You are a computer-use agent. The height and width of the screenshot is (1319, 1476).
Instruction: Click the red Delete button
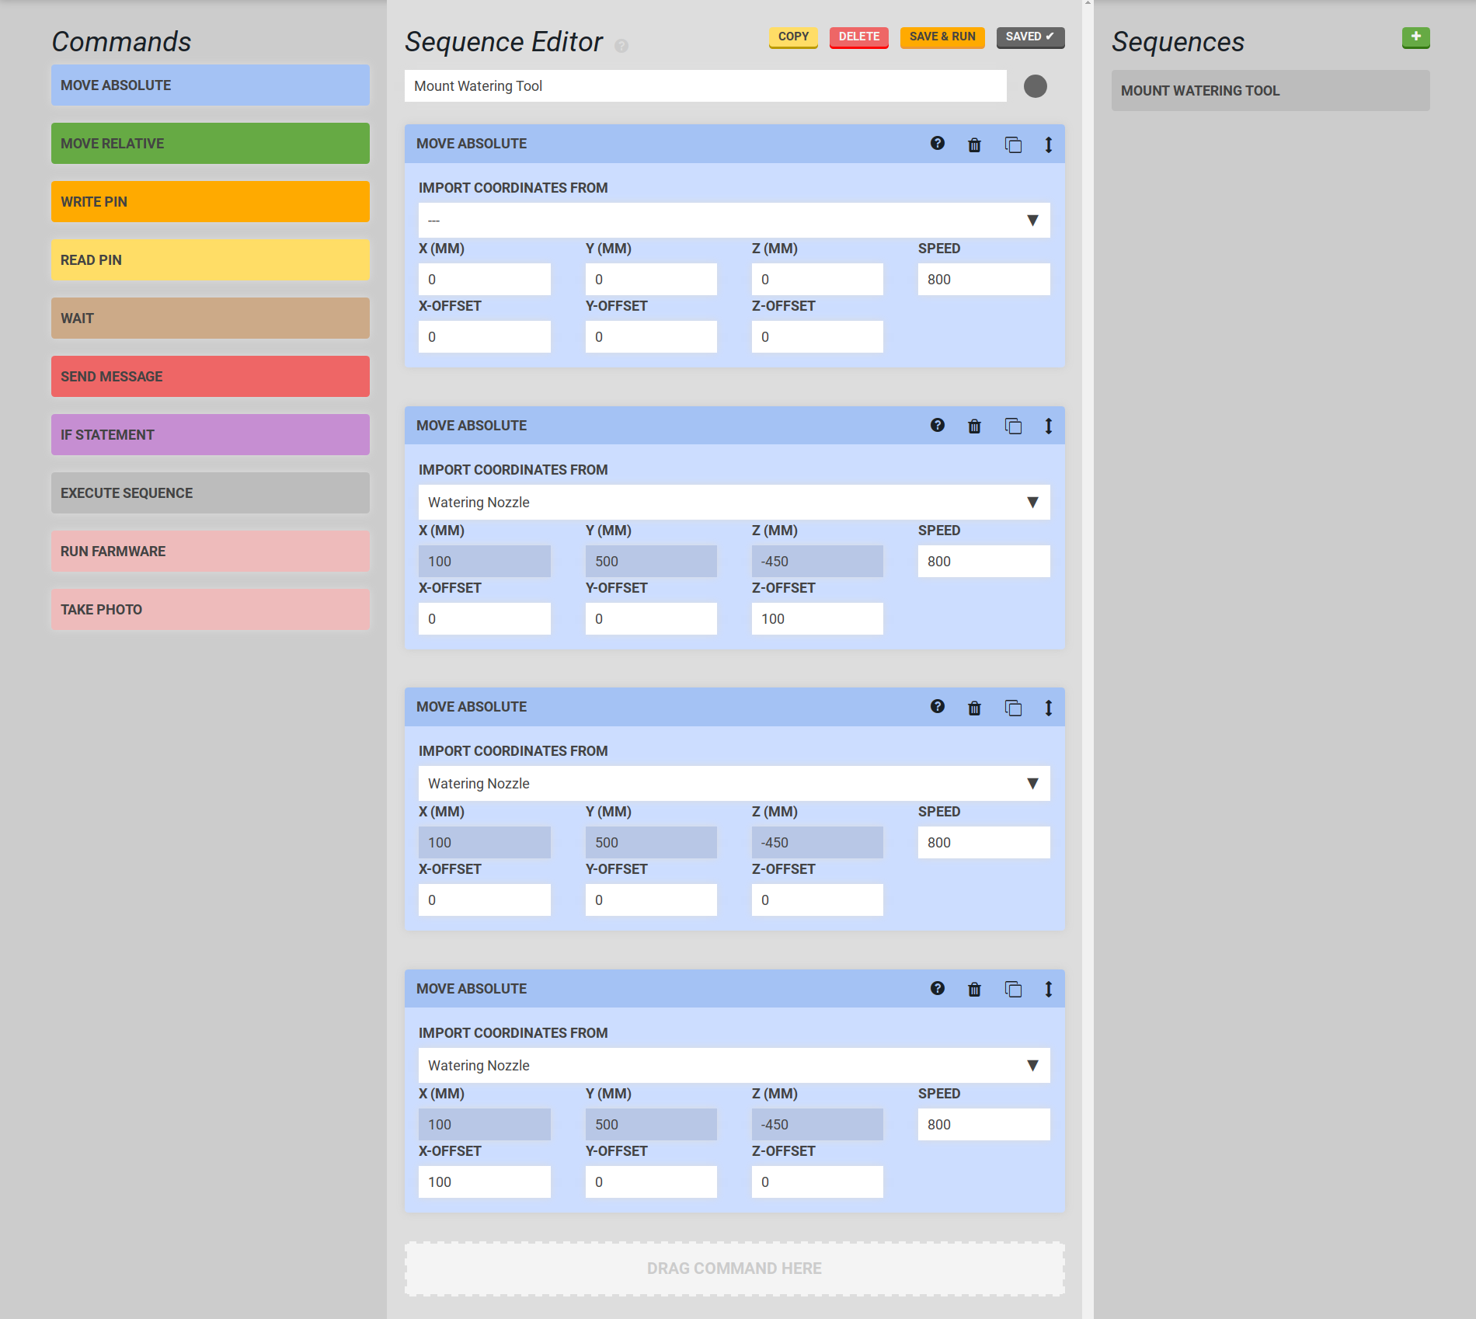click(858, 37)
